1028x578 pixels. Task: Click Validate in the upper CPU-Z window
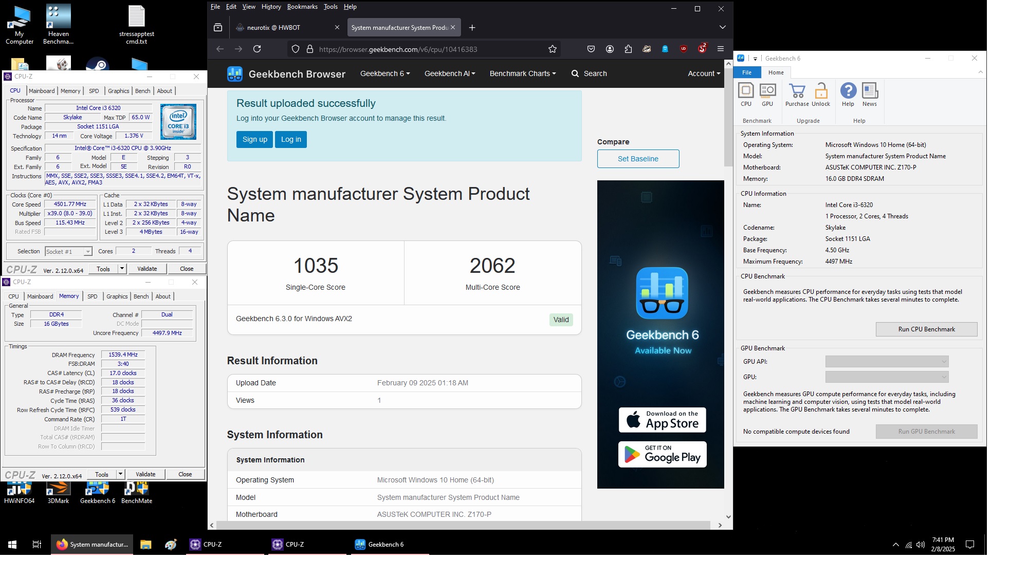(147, 269)
